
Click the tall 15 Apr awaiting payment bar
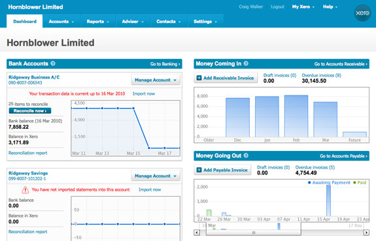(x=328, y=201)
